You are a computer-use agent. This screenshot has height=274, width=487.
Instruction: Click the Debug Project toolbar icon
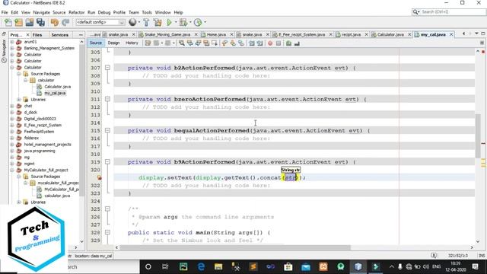point(183,22)
